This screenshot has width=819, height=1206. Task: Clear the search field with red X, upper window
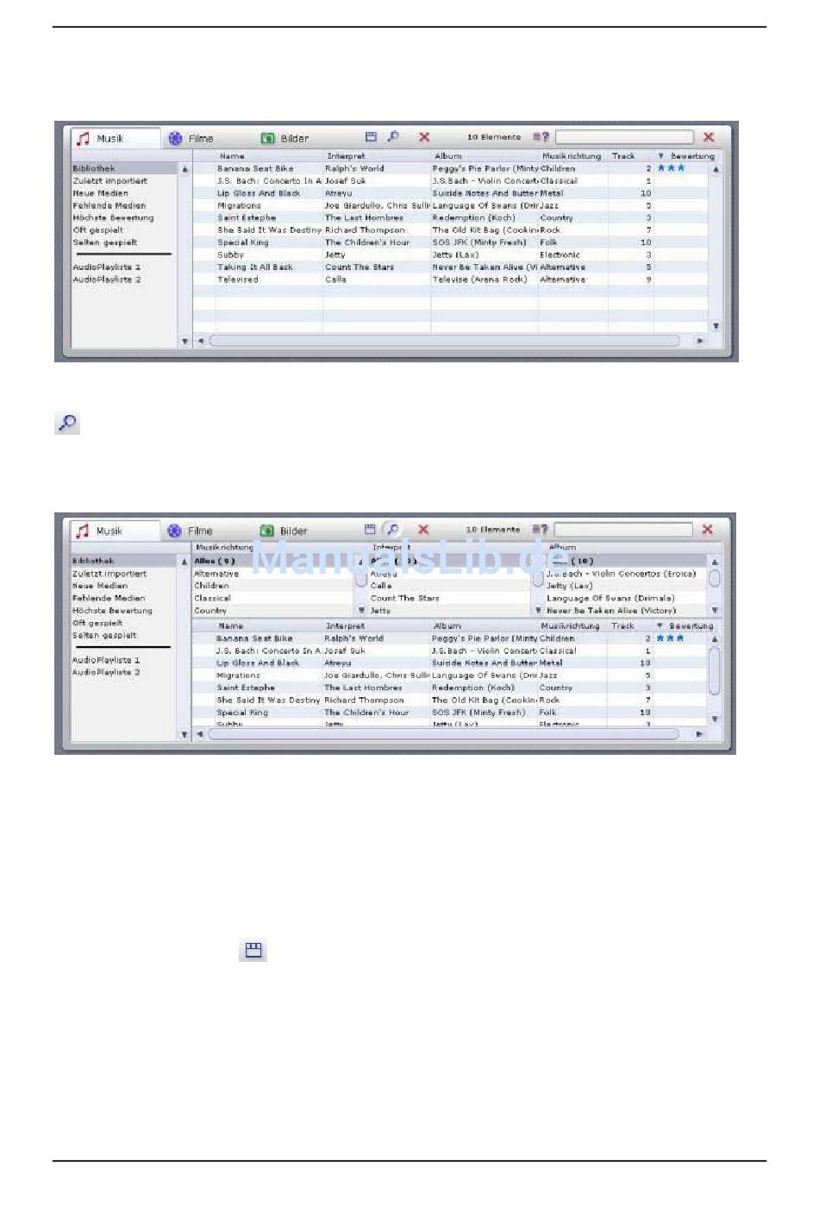tap(709, 137)
